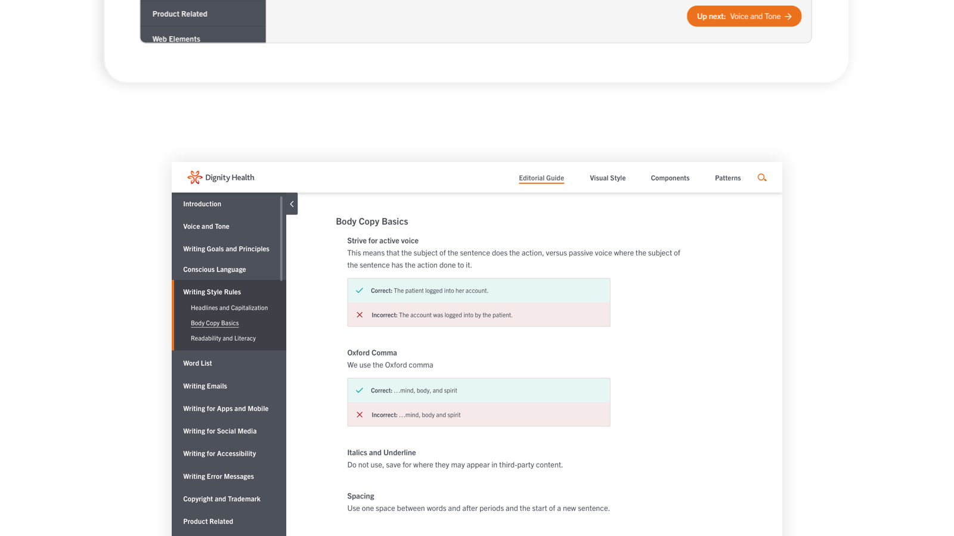Viewport: 954px width, 536px height.
Task: Select Product Related in the lower sidebar
Action: click(x=208, y=522)
